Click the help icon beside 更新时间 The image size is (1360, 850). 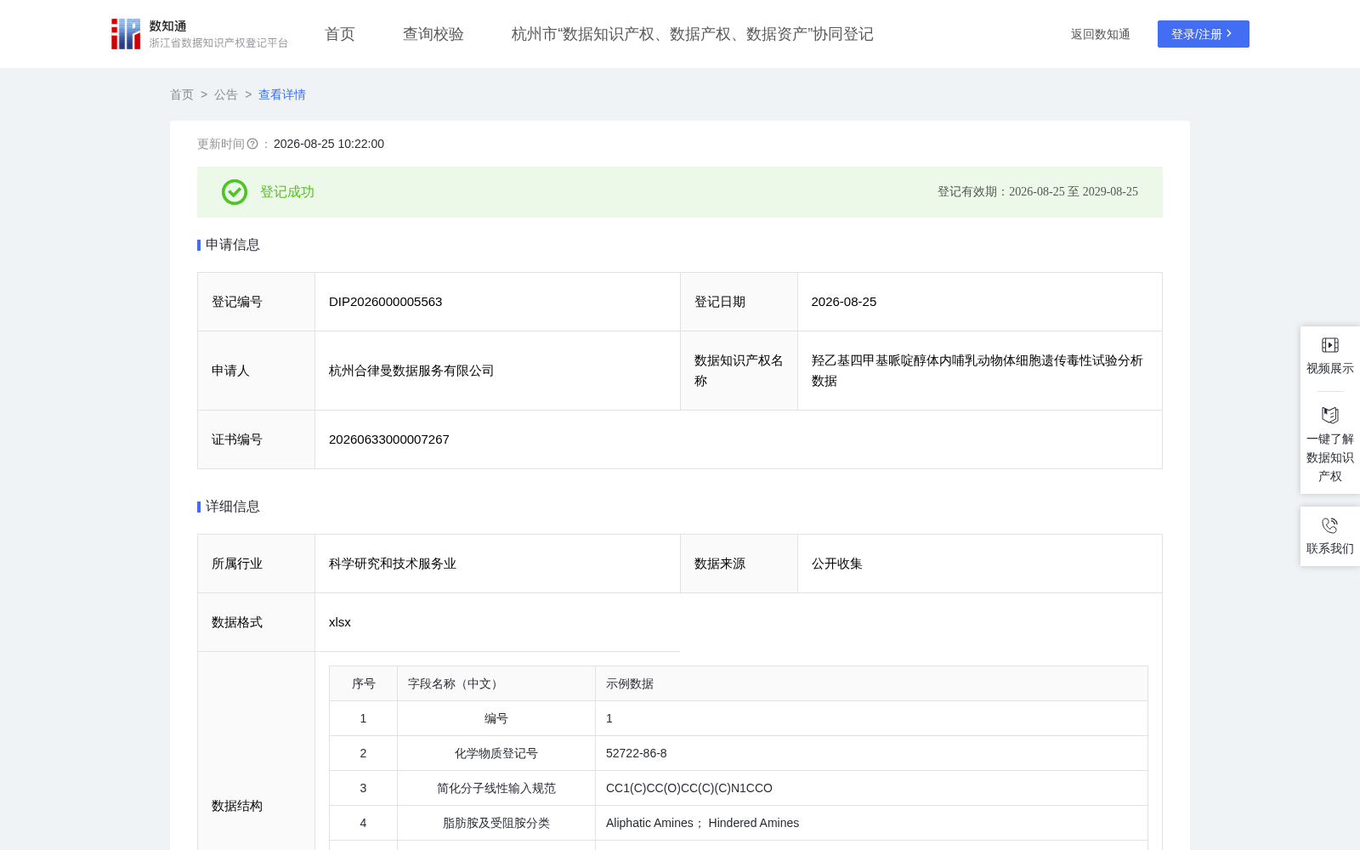click(x=252, y=144)
